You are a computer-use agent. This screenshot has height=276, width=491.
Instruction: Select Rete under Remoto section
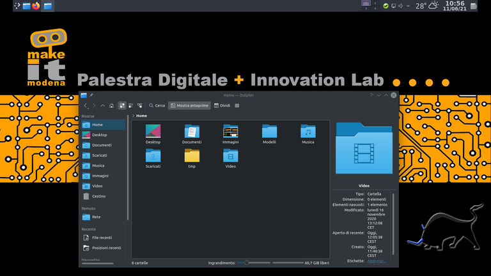96,217
